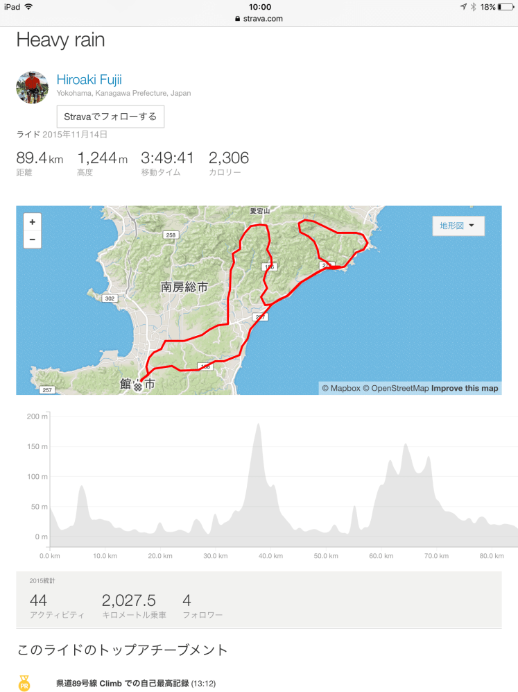The image size is (518, 692).
Task: Open the 地形図 map type dropdown
Action: (458, 226)
